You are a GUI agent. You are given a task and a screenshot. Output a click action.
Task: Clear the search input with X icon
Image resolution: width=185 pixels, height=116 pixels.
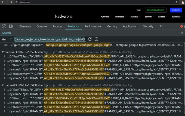(84, 39)
